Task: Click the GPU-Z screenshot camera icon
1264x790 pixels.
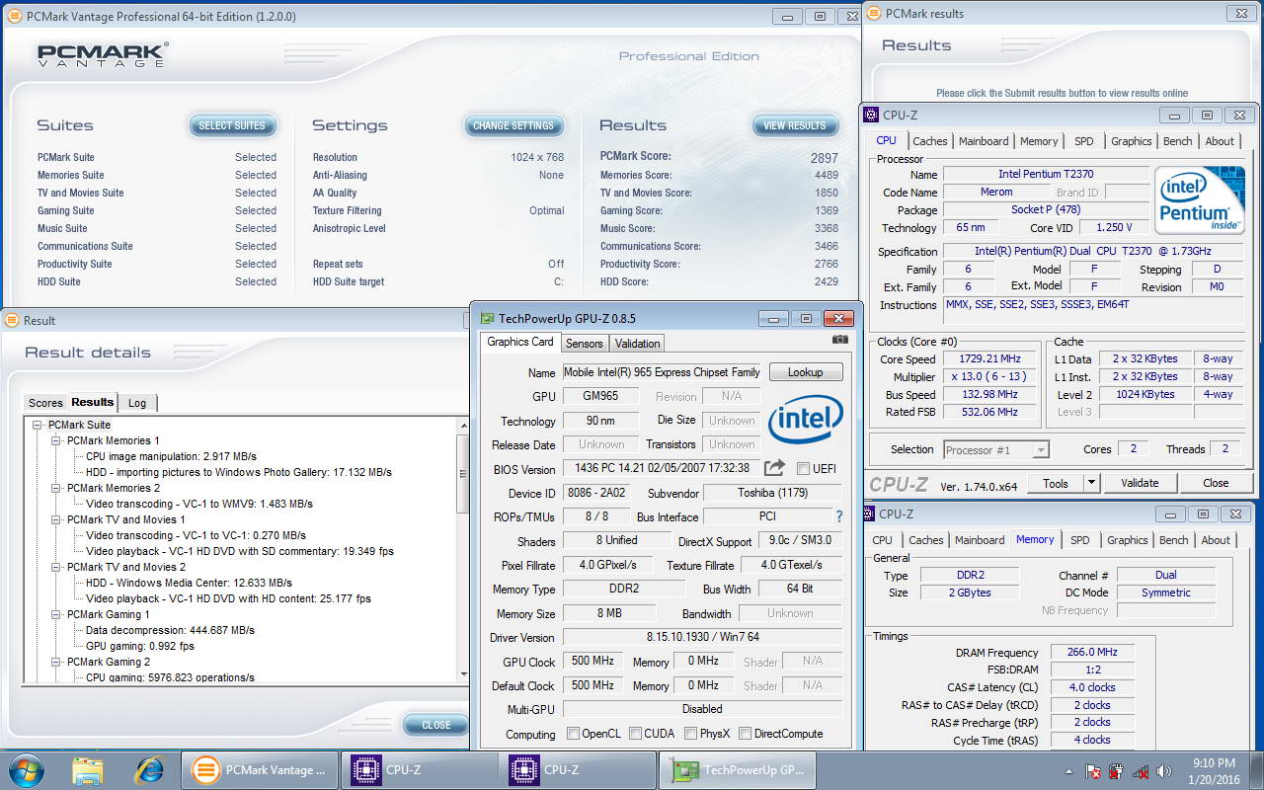Action: coord(839,340)
